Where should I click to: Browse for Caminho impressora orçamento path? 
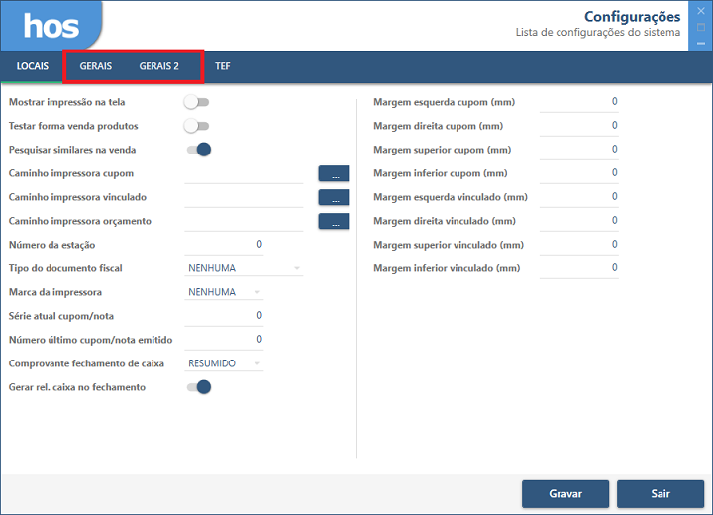[x=334, y=221]
